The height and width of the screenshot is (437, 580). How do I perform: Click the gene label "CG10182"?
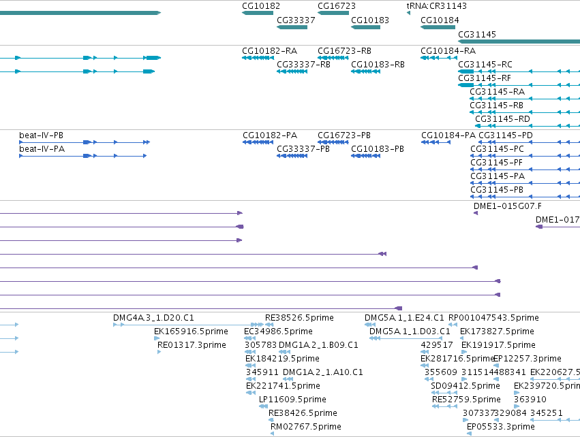tap(261, 6)
